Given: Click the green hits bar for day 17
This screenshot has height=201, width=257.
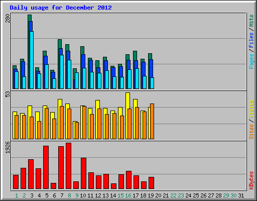Looking at the screenshot, I should pos(135,56).
